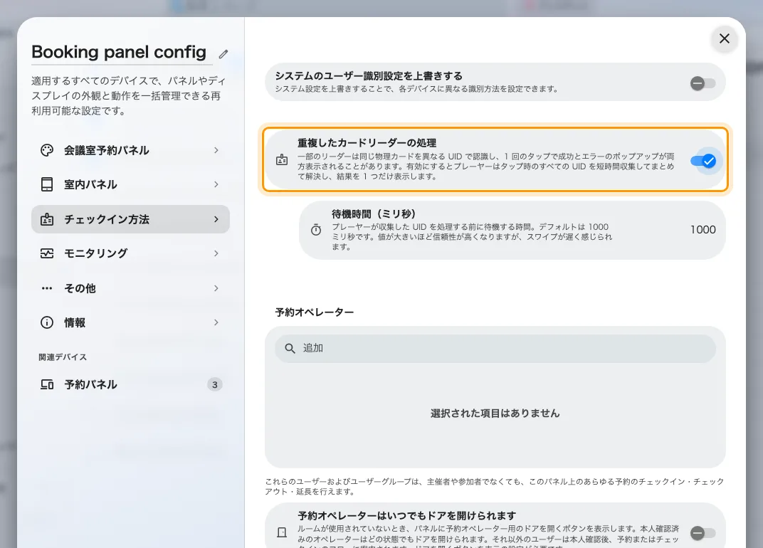Click the card reader icon in 重複したカードリーダーの処理
763x548 pixels.
[282, 159]
